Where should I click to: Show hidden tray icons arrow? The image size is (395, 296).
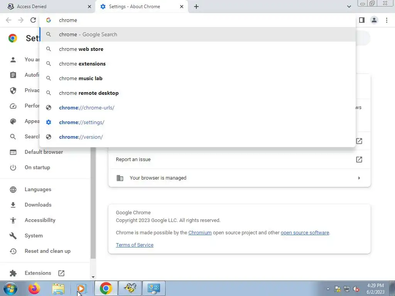pyautogui.click(x=328, y=289)
